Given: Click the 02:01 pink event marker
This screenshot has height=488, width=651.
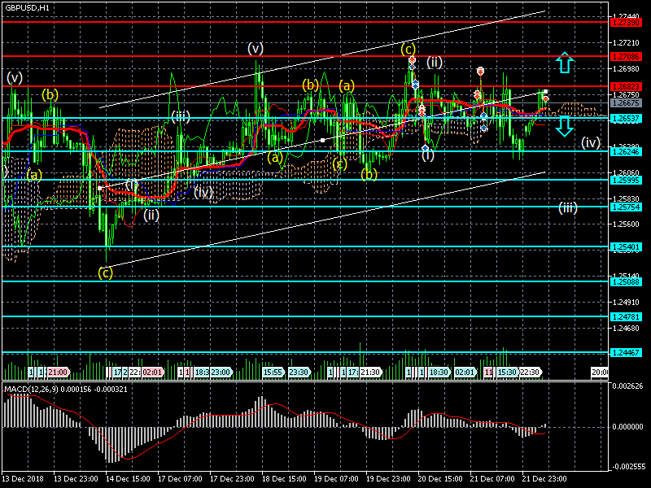Looking at the screenshot, I should point(152,372).
